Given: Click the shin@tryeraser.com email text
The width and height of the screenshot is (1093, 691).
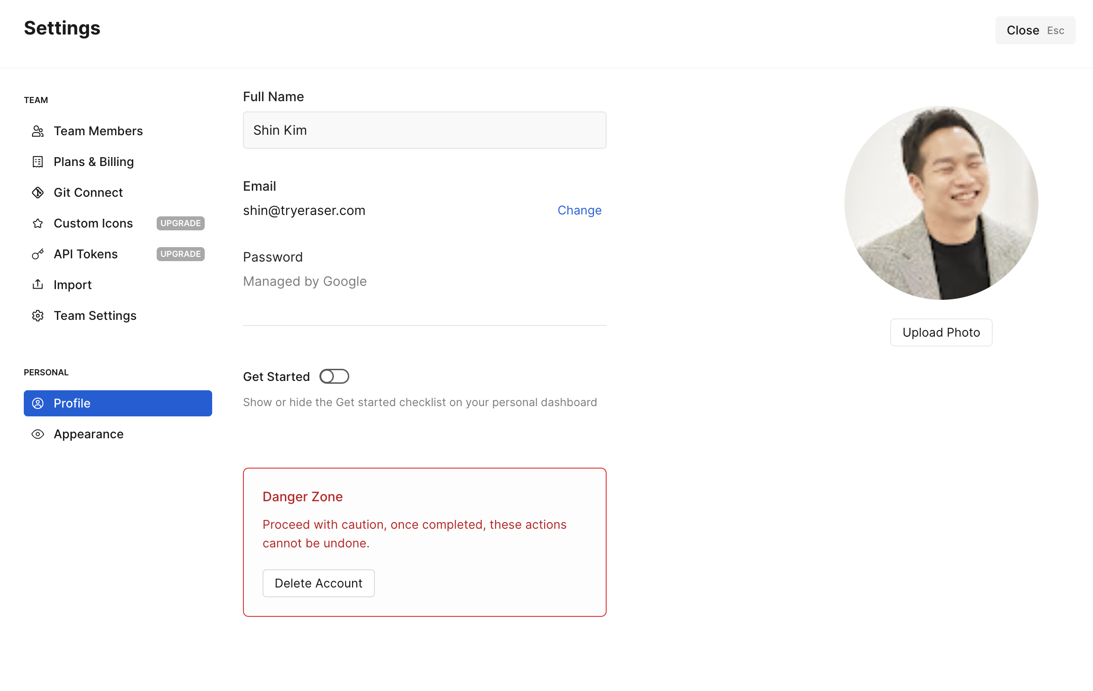Looking at the screenshot, I should point(304,210).
